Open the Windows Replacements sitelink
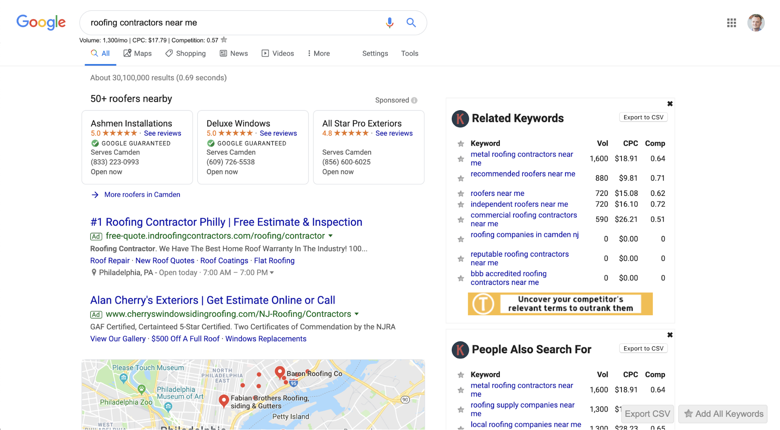Screen dimensions: 780x430 click(266, 339)
